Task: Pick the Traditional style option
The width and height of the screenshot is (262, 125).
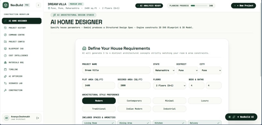Action: 99,109
